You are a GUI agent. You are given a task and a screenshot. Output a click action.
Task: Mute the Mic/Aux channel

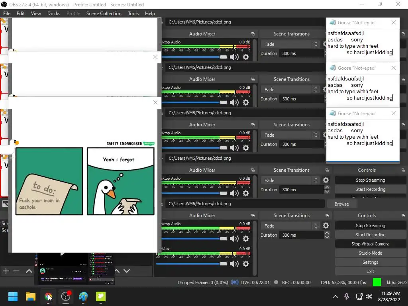[234, 264]
